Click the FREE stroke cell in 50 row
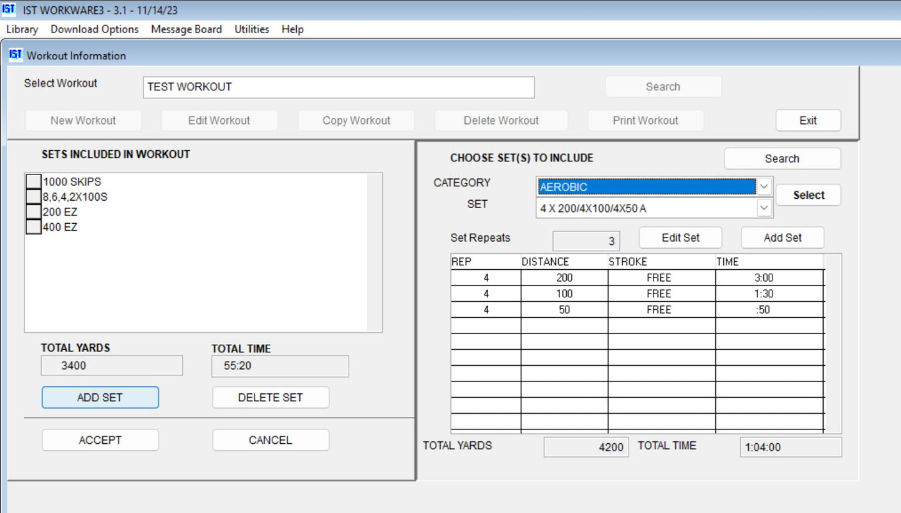Screen dimensions: 901x513 click(662, 310)
